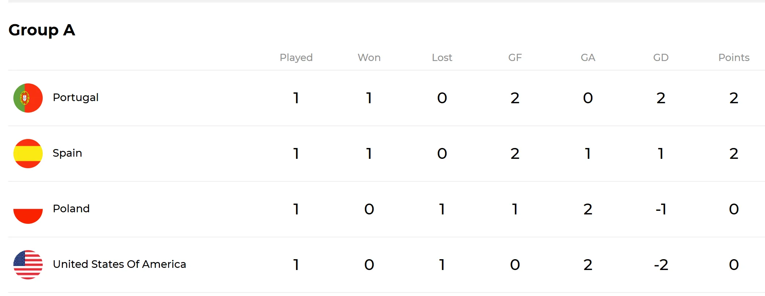Click the Points column header
The height and width of the screenshot is (296, 765).
click(x=734, y=57)
